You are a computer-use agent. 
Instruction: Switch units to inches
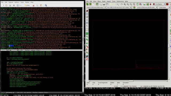tap(87, 20)
